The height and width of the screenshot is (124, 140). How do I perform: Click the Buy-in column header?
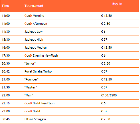point(117,4)
